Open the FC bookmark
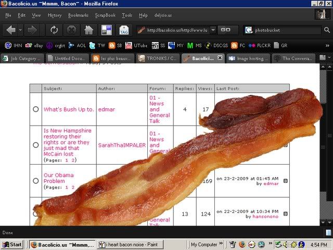Screen dimensions: 333x250 (x=238, y=45)
